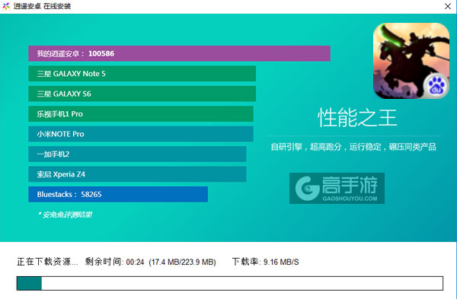Click the download progress bar
The width and height of the screenshot is (457, 299).
click(230, 283)
